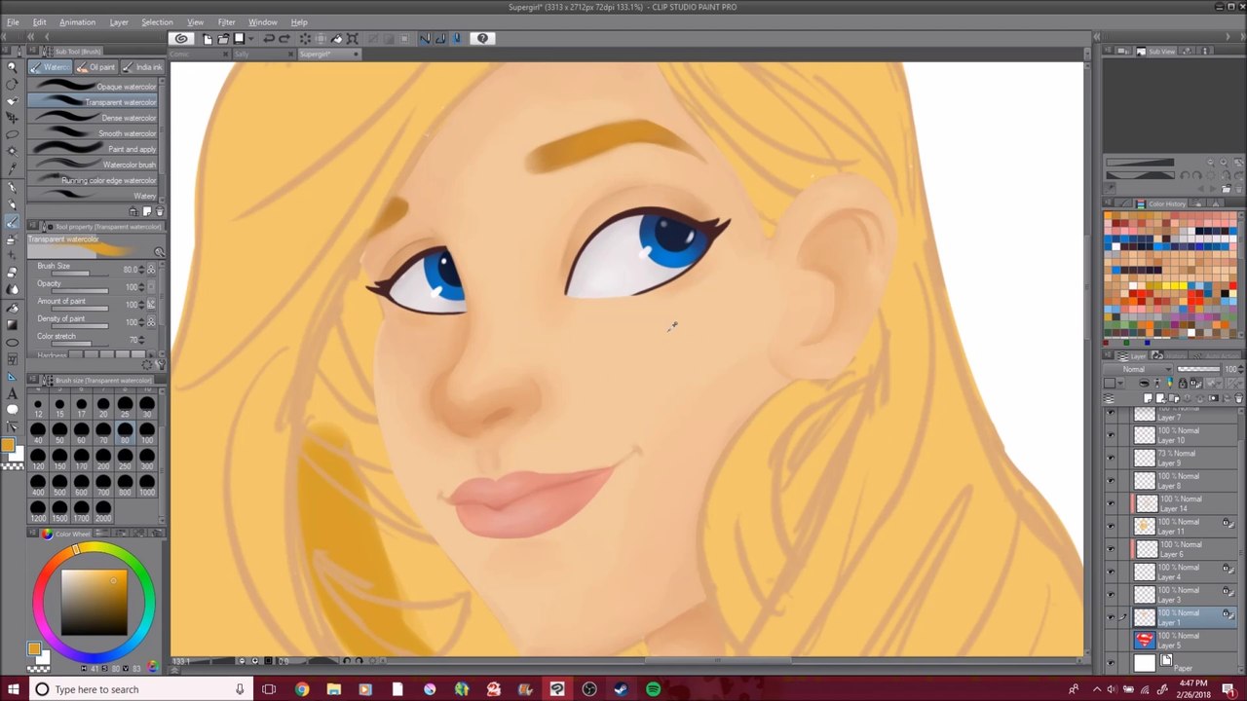
Task: Select the Auto select magic wand tool
Action: 12,151
